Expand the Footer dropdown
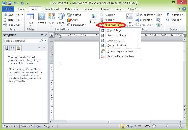The width and height of the screenshot is (188, 130). click(x=108, y=20)
